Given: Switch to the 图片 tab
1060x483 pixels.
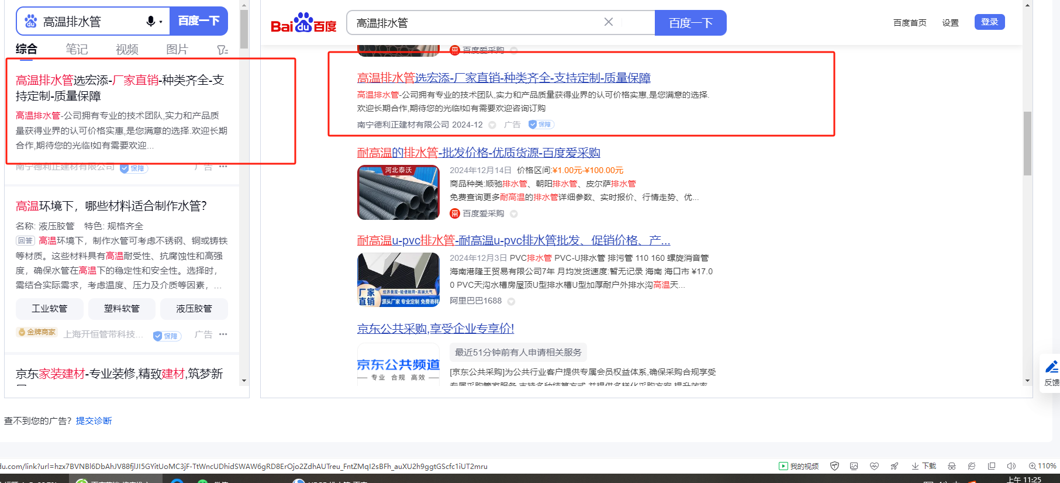Looking at the screenshot, I should point(177,49).
